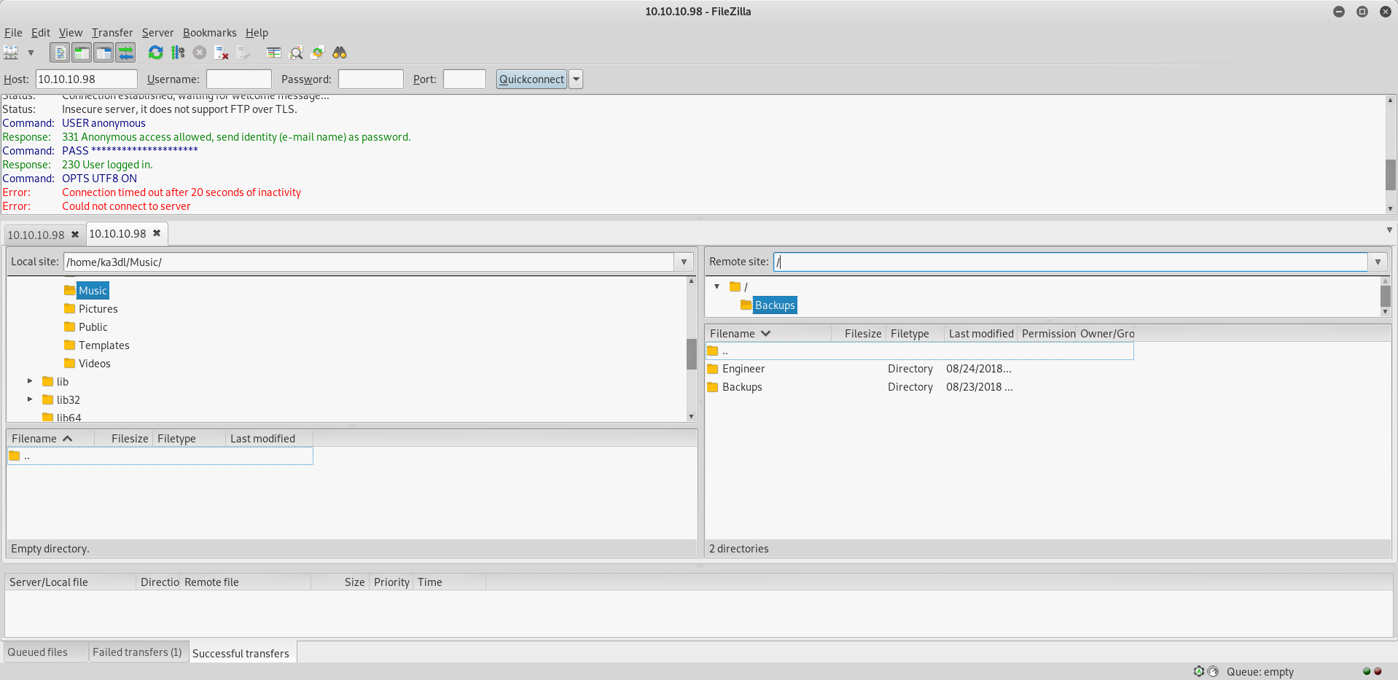Toggle processing of the transfer queue

click(177, 52)
